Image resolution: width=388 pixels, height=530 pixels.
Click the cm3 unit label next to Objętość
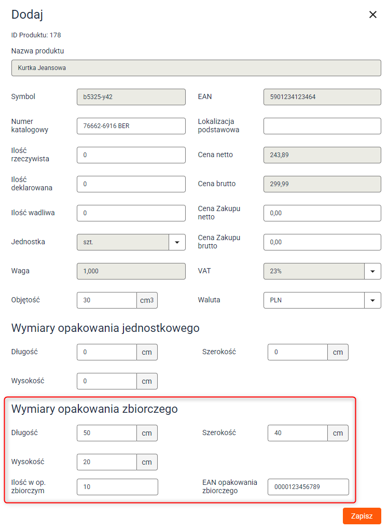tap(147, 300)
